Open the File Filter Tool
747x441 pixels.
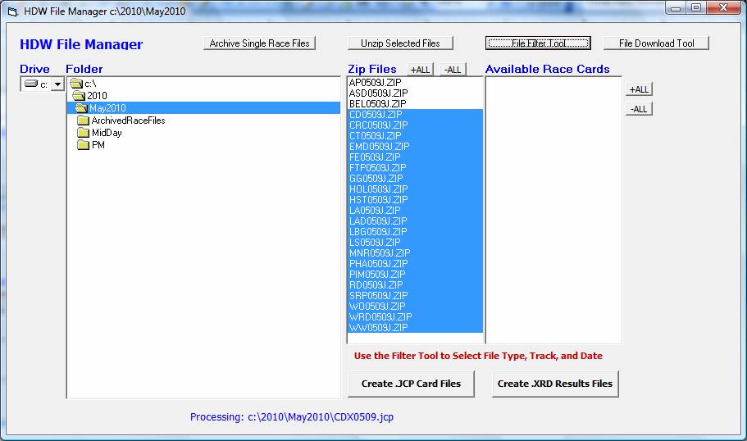pyautogui.click(x=538, y=43)
